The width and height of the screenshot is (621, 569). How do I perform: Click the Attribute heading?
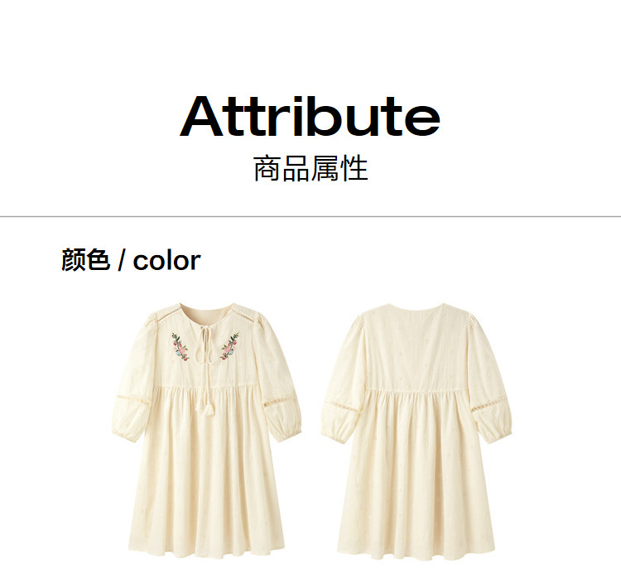pos(310,117)
